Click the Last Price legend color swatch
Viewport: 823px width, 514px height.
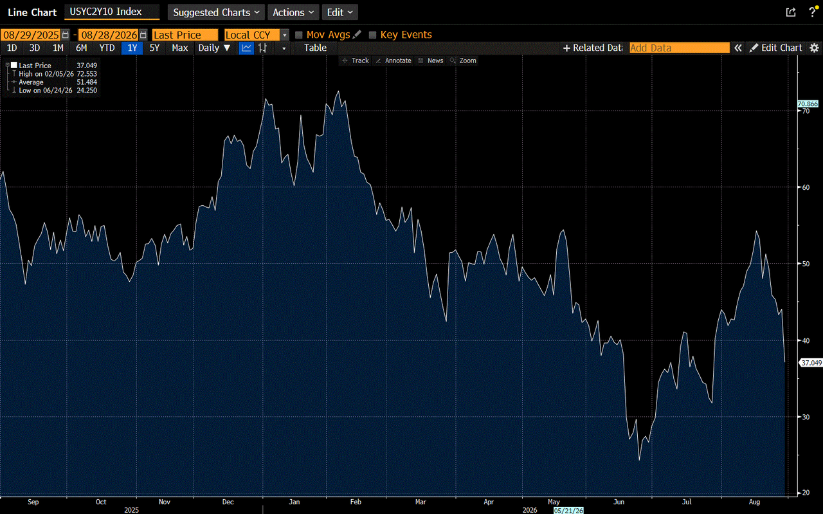tap(14, 66)
